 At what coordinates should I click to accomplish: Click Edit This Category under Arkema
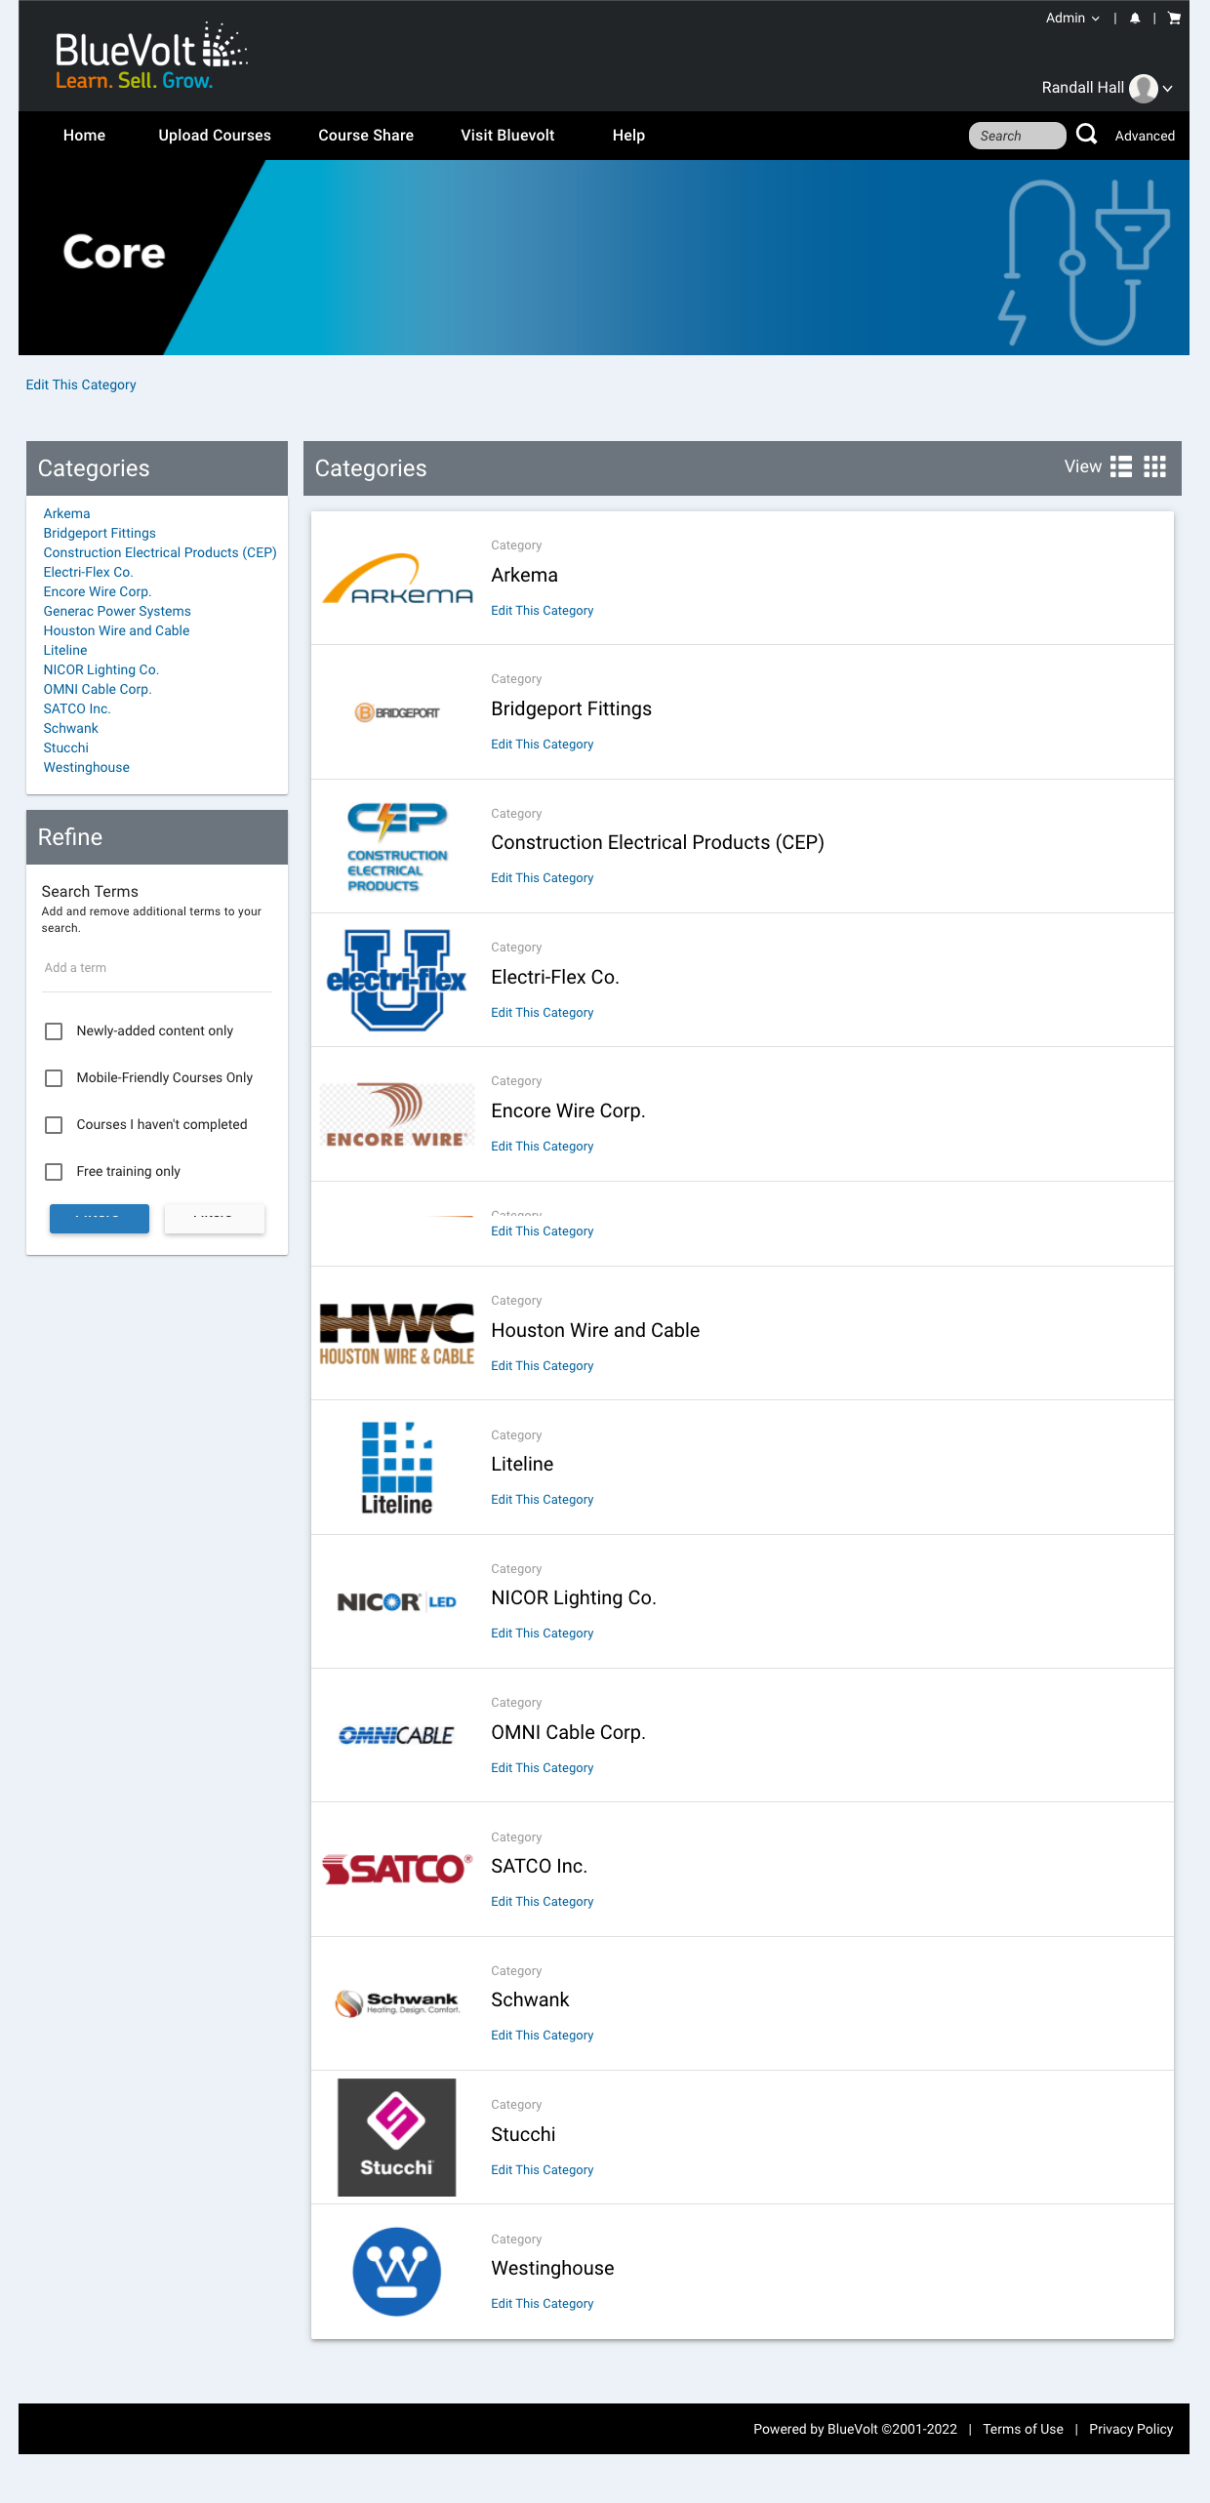[x=542, y=611]
